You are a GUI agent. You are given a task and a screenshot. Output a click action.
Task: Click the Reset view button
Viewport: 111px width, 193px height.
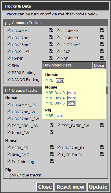(x=71, y=187)
